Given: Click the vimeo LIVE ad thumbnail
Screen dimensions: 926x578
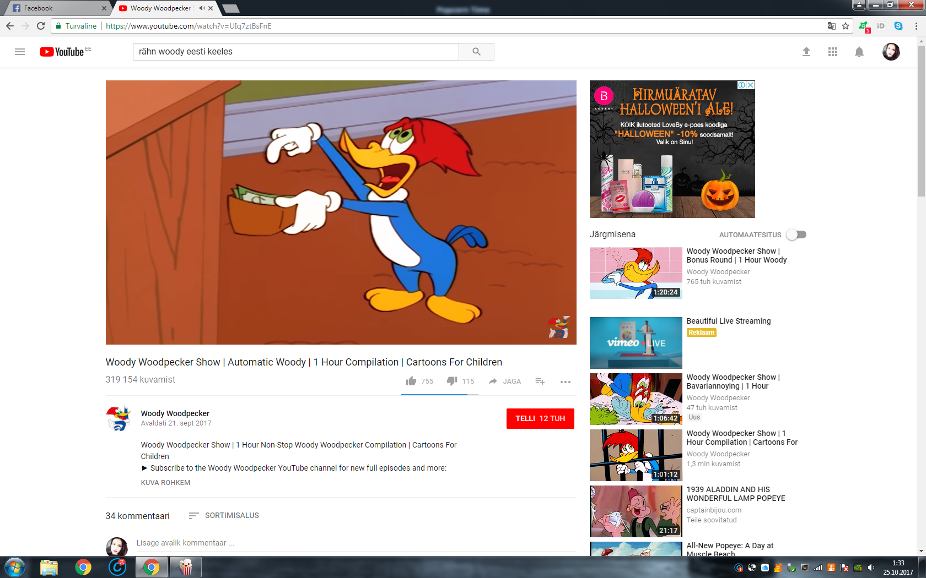Looking at the screenshot, I should coord(636,343).
